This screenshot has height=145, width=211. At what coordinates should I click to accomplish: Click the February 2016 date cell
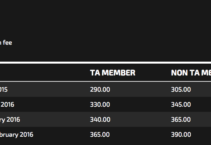point(17,135)
